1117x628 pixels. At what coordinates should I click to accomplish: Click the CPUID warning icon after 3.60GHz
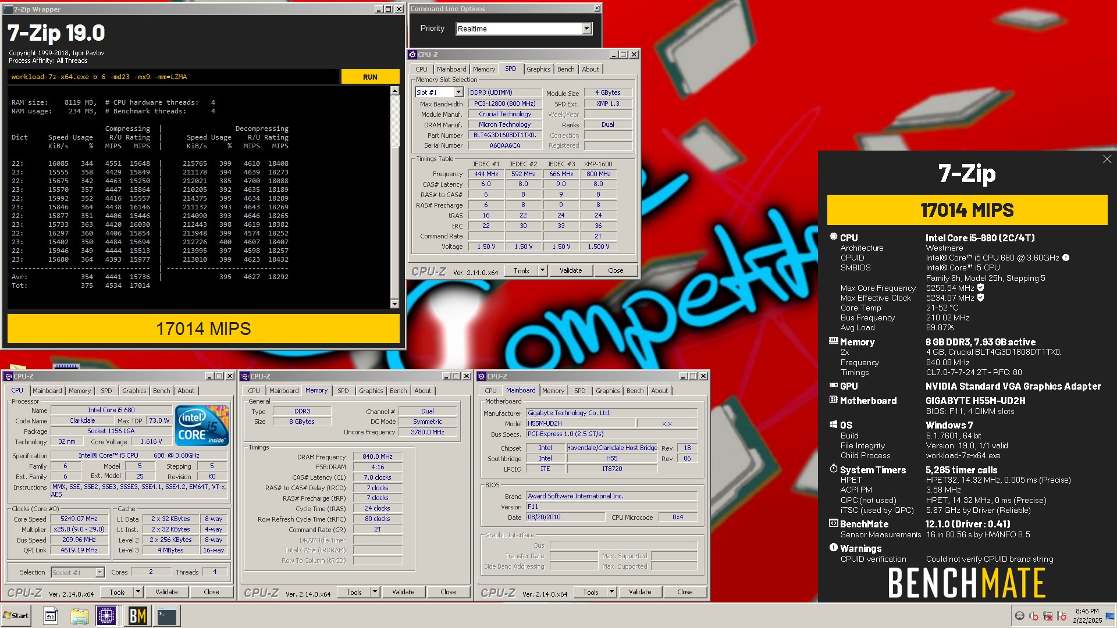tap(1066, 258)
